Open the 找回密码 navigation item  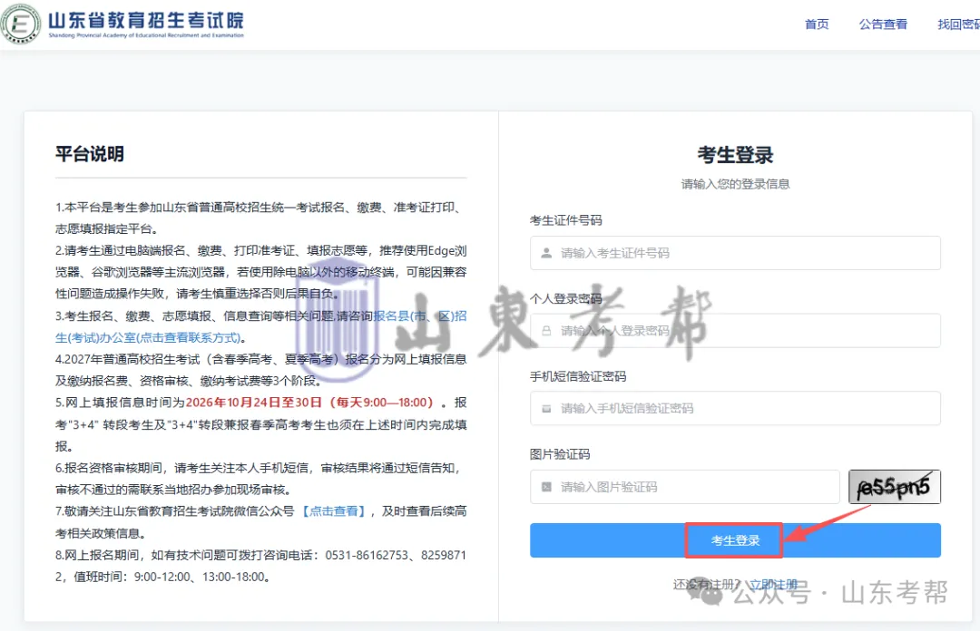[x=959, y=24]
